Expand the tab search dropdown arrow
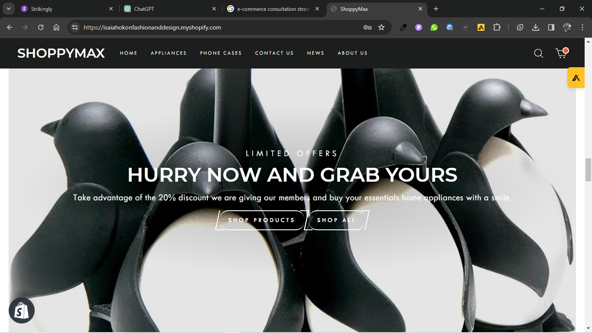Image resolution: width=592 pixels, height=333 pixels. click(8, 9)
